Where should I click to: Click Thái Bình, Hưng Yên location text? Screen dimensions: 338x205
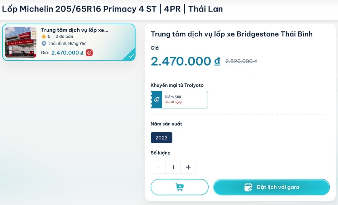click(67, 44)
